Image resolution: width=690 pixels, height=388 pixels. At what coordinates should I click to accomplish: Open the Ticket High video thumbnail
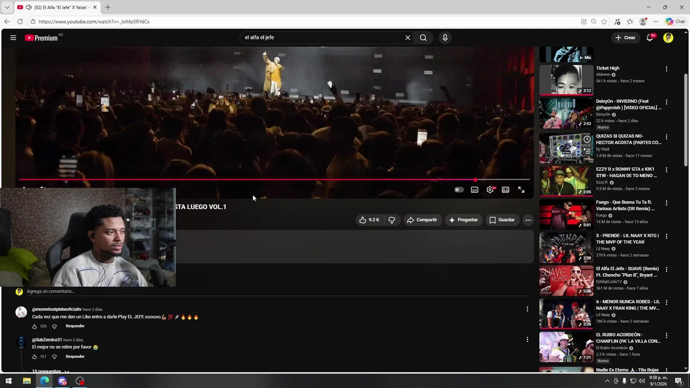566,80
